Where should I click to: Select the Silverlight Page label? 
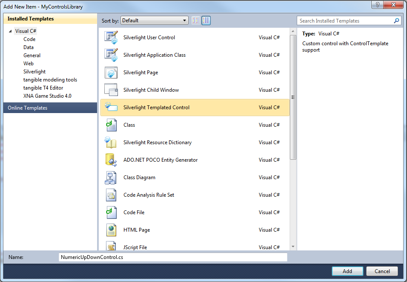(140, 73)
